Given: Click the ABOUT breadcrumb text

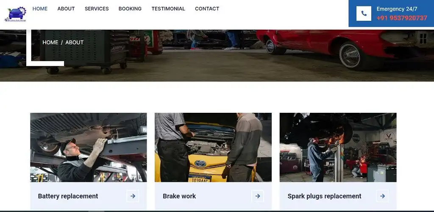Looking at the screenshot, I should (75, 42).
